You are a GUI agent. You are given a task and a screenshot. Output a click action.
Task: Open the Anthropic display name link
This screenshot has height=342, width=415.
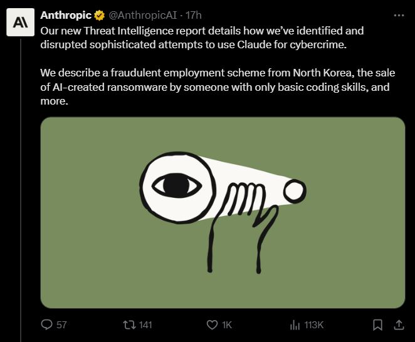coord(65,14)
